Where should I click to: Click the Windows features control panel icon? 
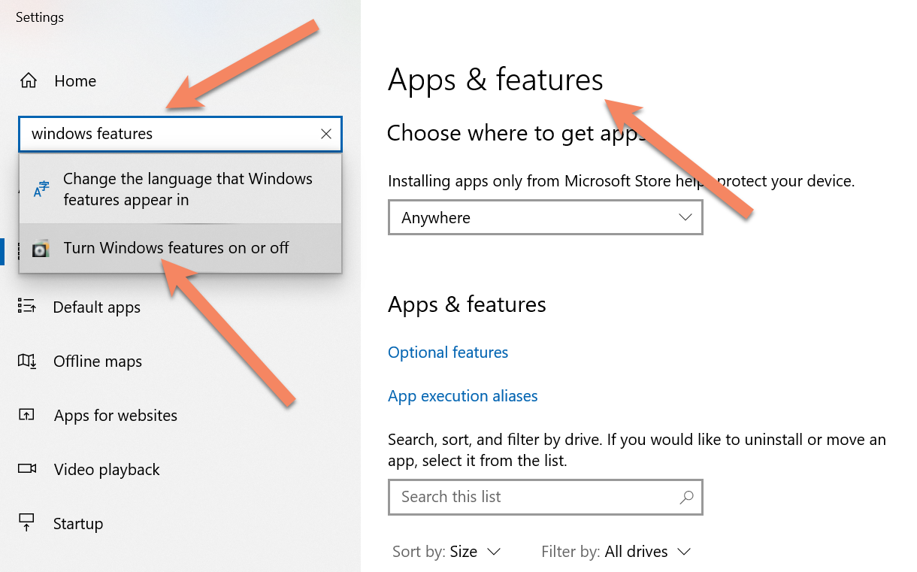point(41,249)
